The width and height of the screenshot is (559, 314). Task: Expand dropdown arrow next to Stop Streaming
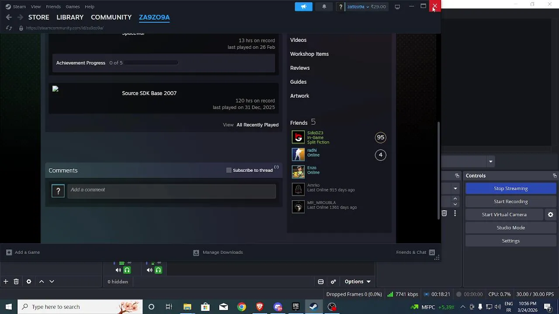(455, 188)
